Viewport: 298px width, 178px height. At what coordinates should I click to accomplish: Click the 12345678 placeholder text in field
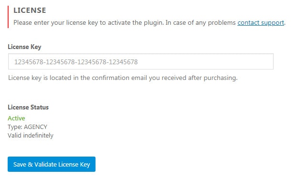(x=76, y=62)
